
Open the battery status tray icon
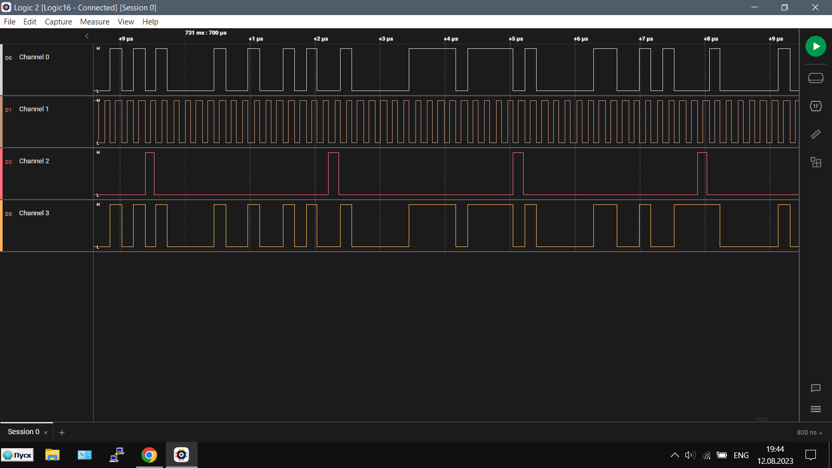click(x=722, y=455)
